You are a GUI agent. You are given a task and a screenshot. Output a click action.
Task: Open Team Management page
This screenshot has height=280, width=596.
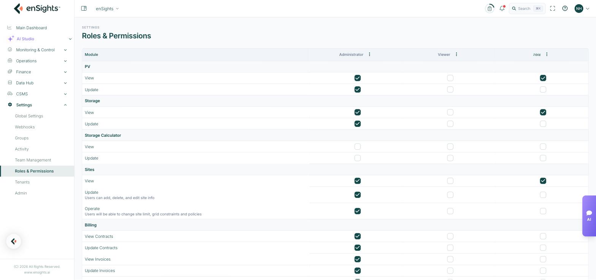33,160
